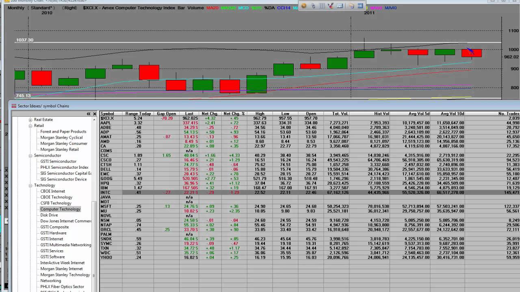520x292 pixels.
Task: Select CBOE Internet tree item
Action: click(x=52, y=191)
